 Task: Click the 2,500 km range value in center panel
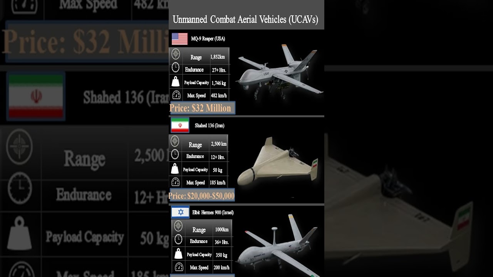click(x=219, y=144)
